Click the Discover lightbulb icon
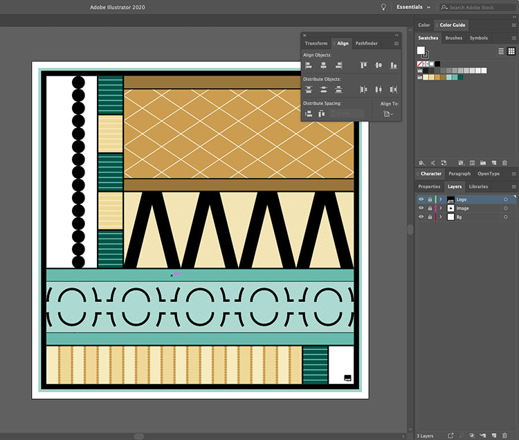Viewport: 519px width, 440px height. (383, 7)
